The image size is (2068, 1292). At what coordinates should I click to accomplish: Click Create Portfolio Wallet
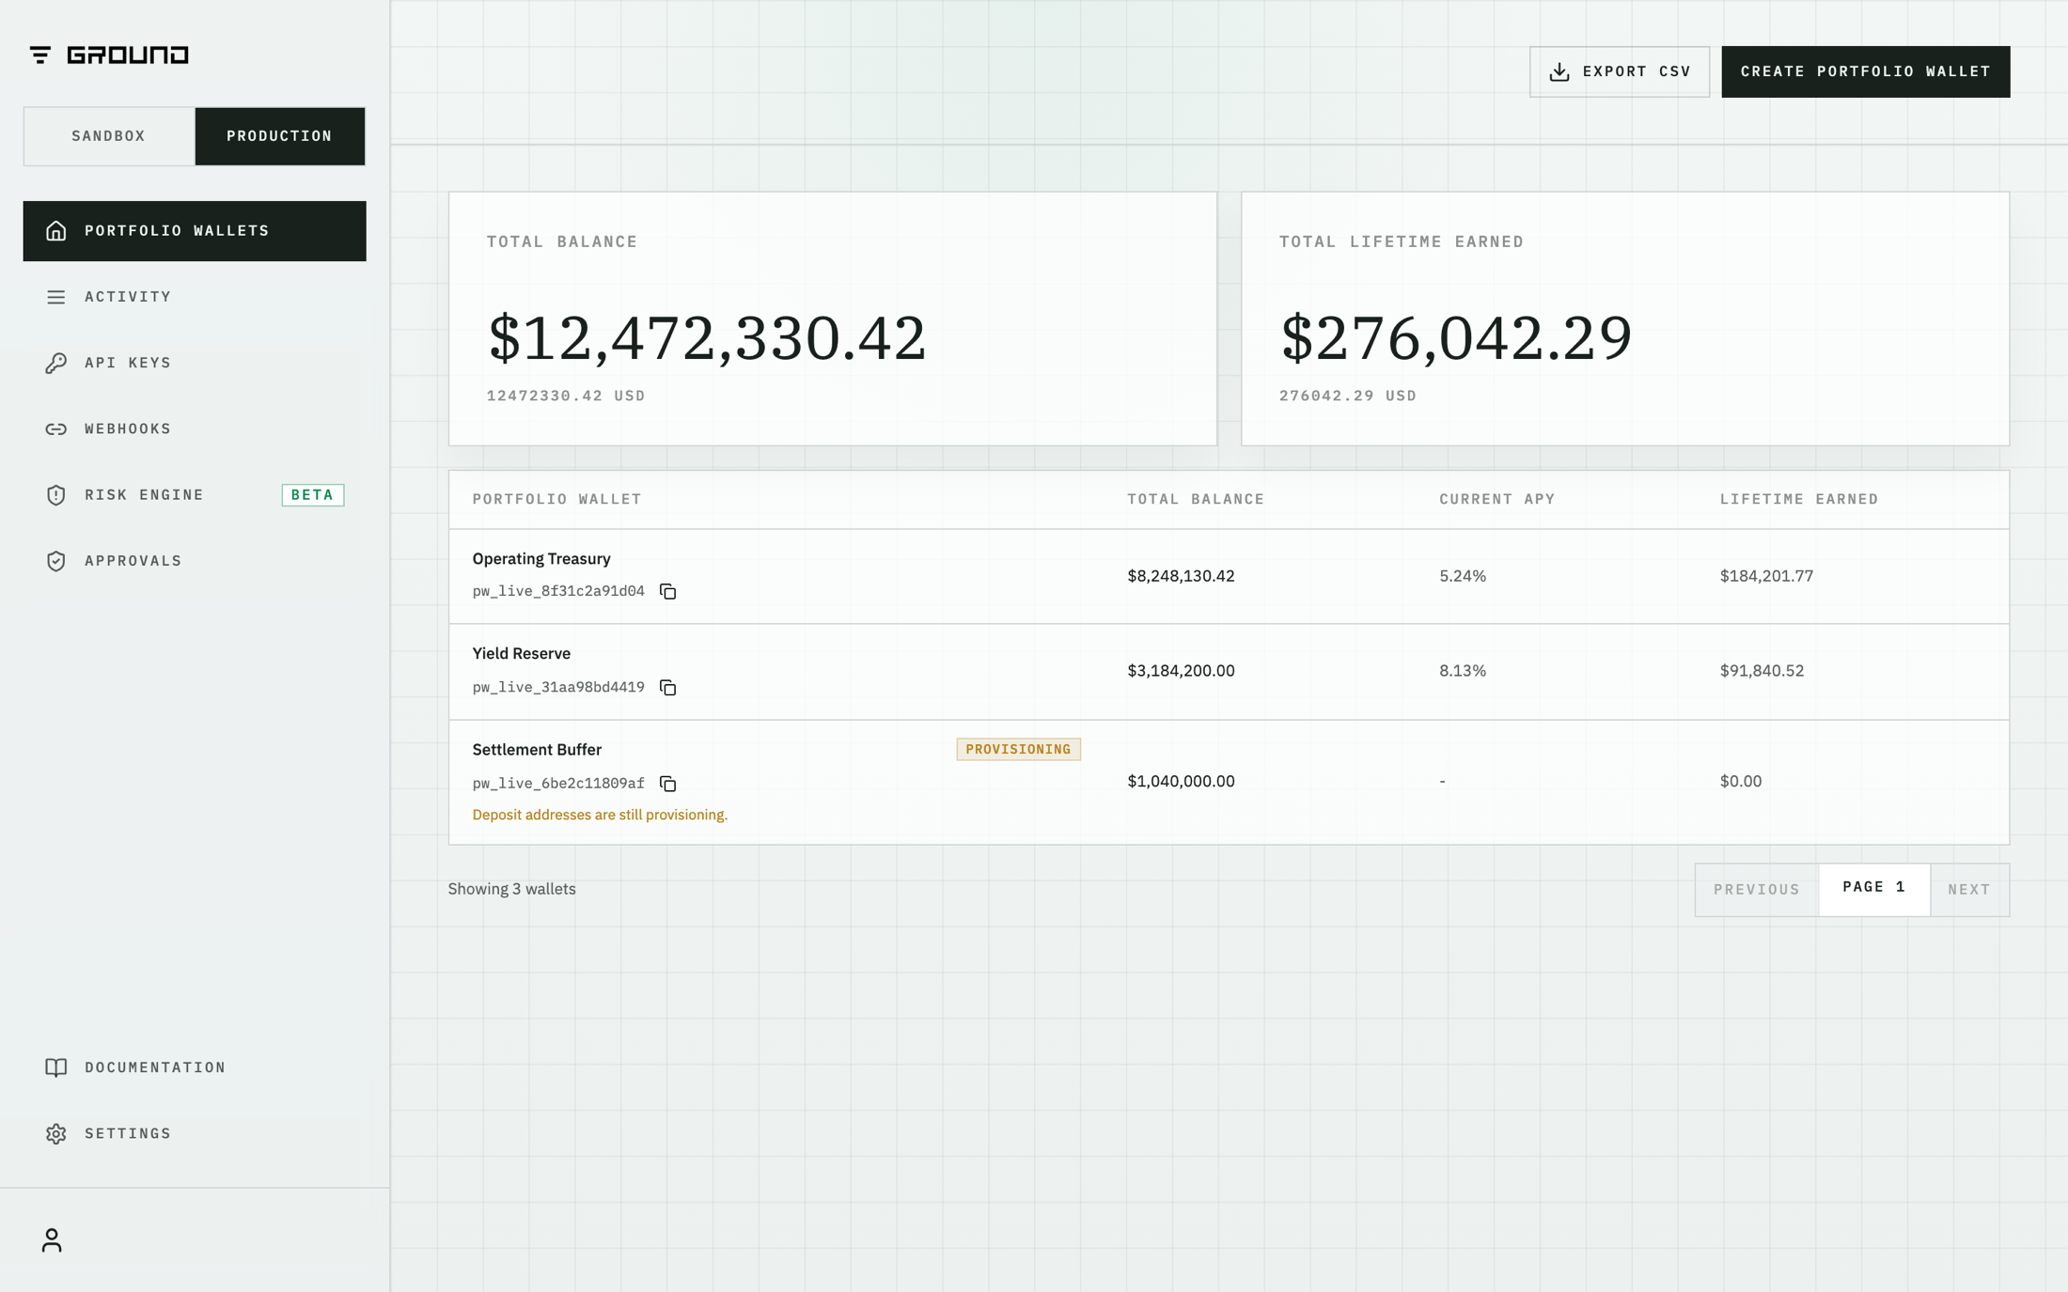(x=1866, y=71)
